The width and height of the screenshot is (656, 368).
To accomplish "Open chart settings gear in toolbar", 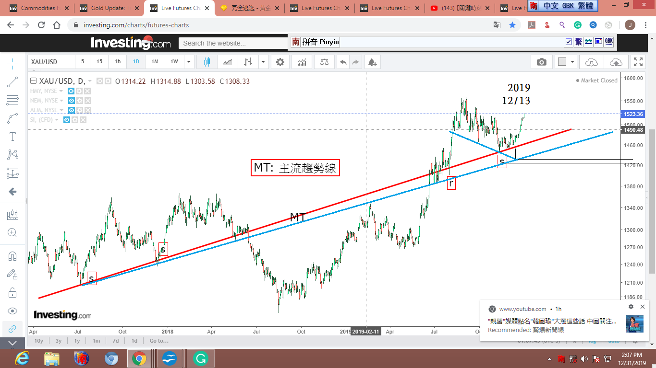I will pos(280,62).
